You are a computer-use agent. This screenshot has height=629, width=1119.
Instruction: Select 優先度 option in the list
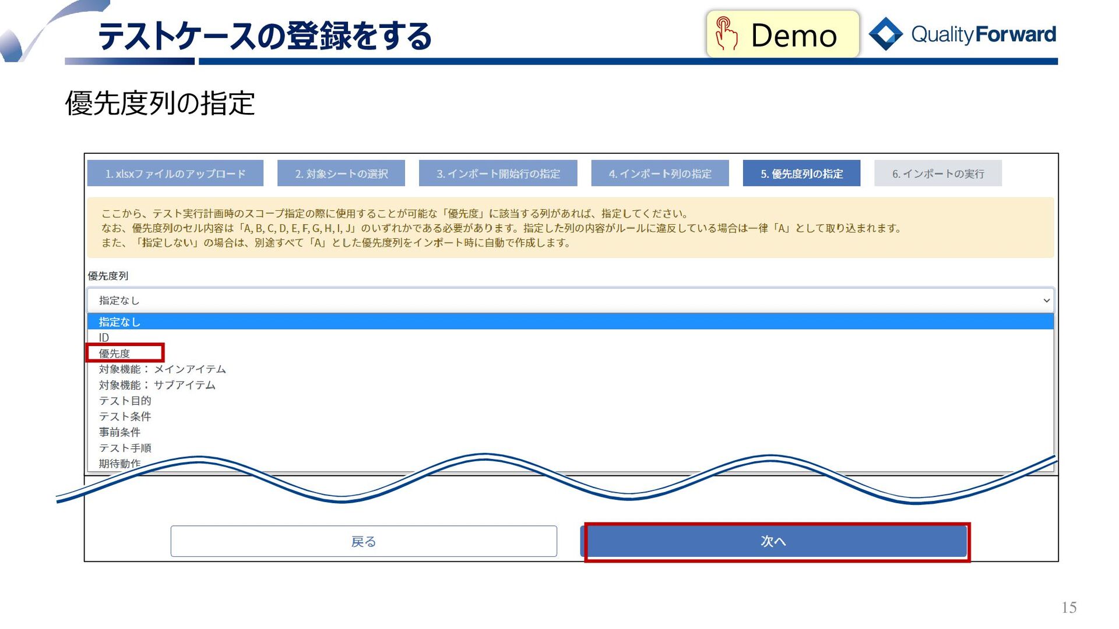point(114,354)
